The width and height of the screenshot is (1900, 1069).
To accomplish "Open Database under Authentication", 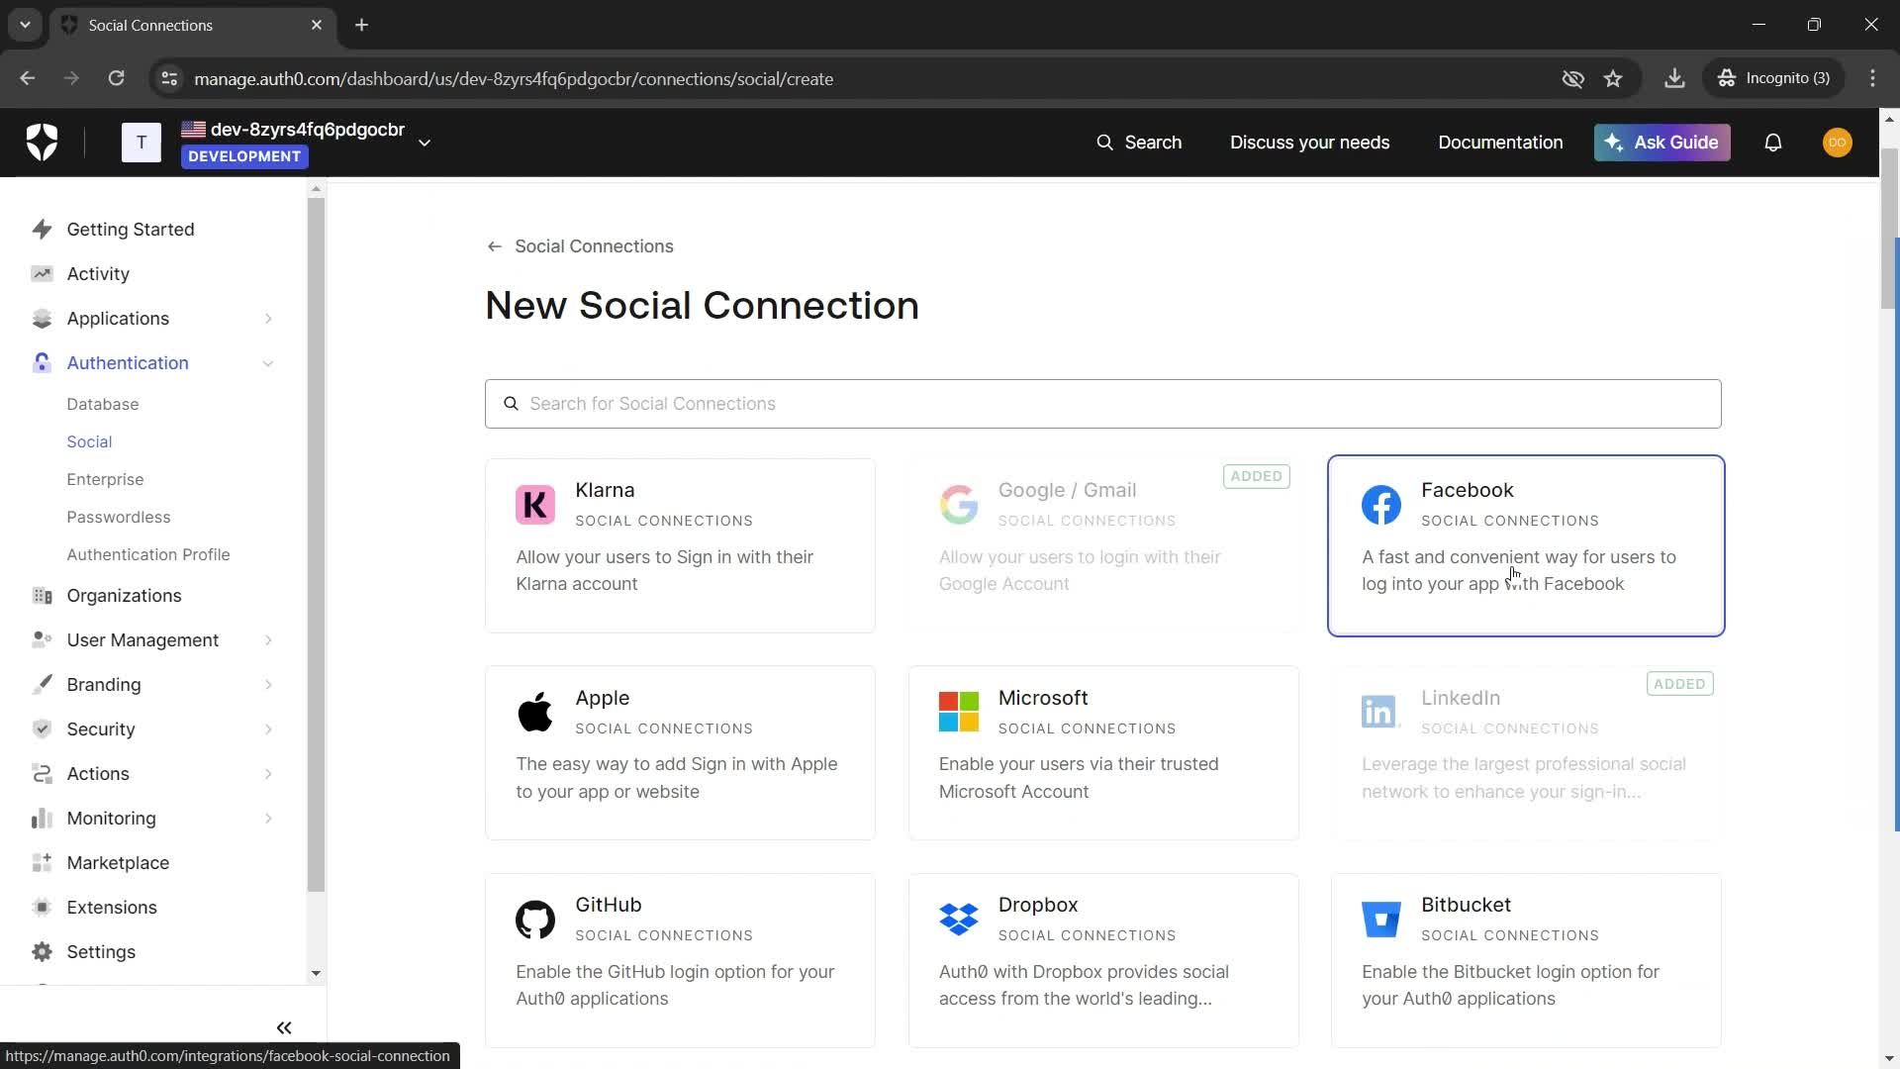I will click(103, 404).
